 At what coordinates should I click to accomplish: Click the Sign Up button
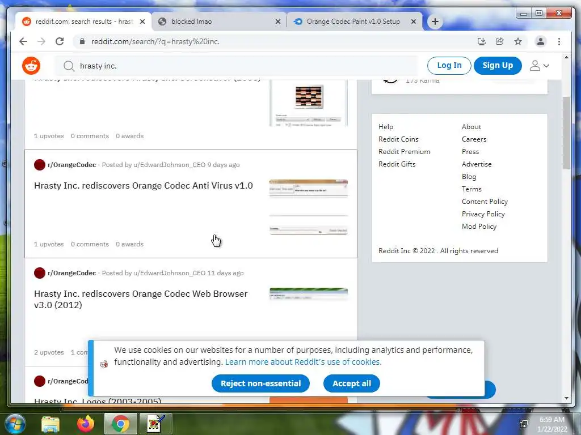coord(498,66)
